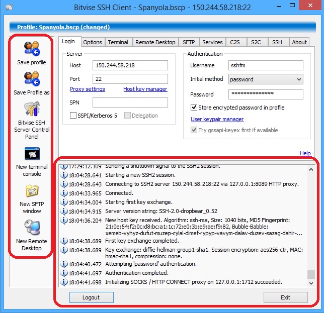Click the log scrollbar up arrow

click(x=311, y=169)
